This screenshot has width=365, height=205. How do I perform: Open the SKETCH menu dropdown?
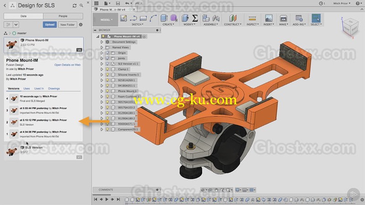137,25
